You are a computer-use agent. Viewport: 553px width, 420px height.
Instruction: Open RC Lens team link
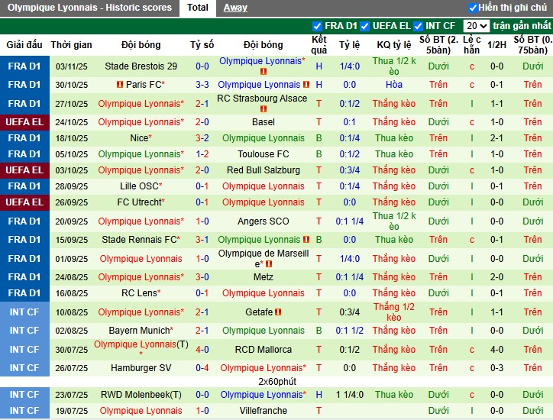[x=139, y=293]
